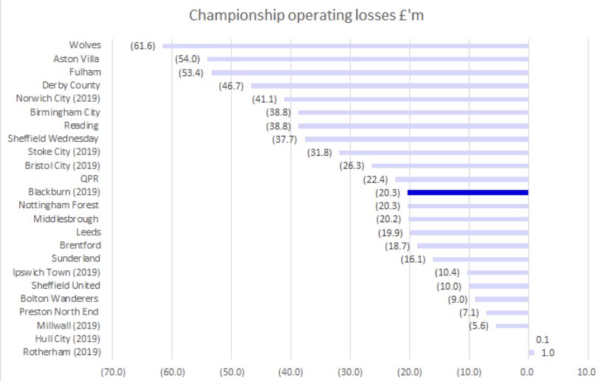The width and height of the screenshot is (601, 381).
Task: Select the (22.4) QPR data label
Action: pos(375,179)
